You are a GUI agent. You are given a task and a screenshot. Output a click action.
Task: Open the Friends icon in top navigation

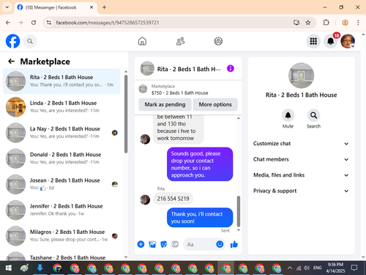click(x=180, y=41)
